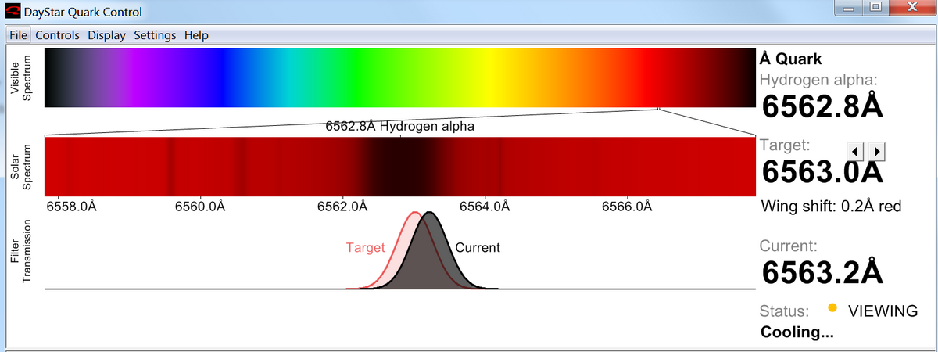The width and height of the screenshot is (938, 352).
Task: Click the dark hydrogen alpha absorption line
Action: (400, 167)
